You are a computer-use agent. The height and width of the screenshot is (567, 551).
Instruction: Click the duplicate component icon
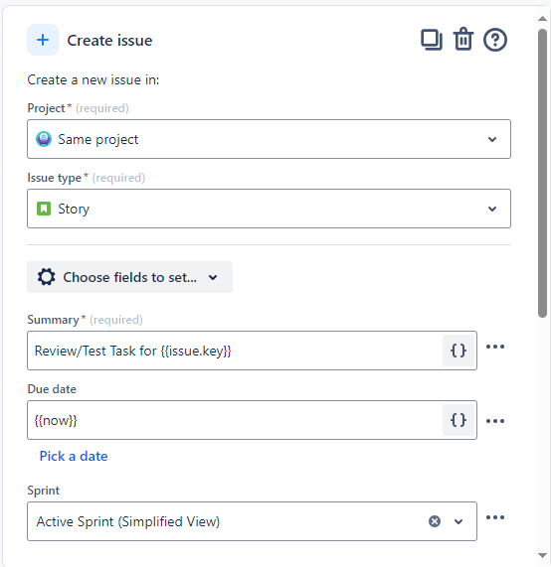point(431,40)
